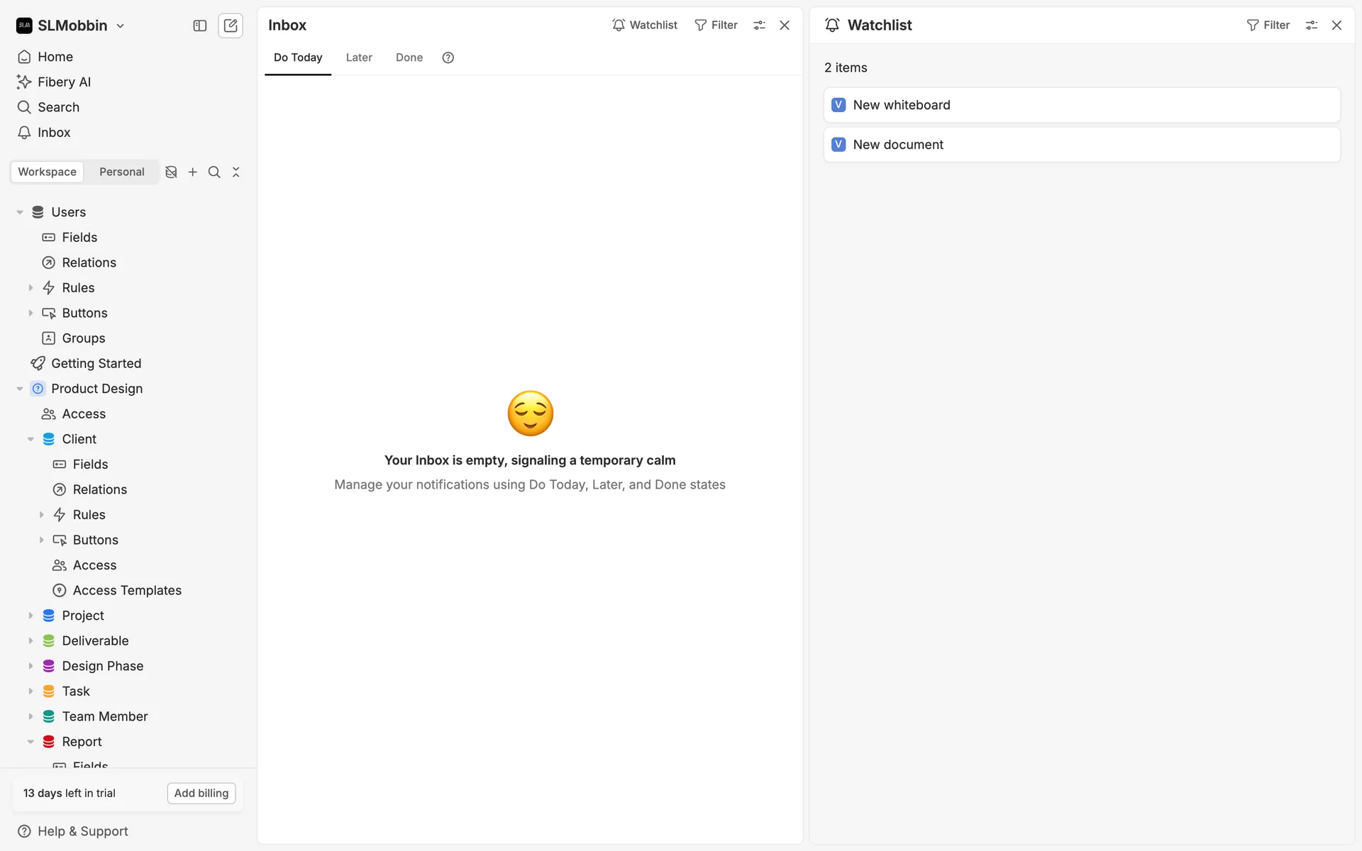This screenshot has height=851, width=1362.
Task: Click the hidden spaces icon beside Personal
Action: click(171, 172)
